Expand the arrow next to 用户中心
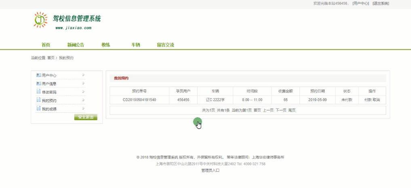The image size is (411, 188). coord(83,75)
